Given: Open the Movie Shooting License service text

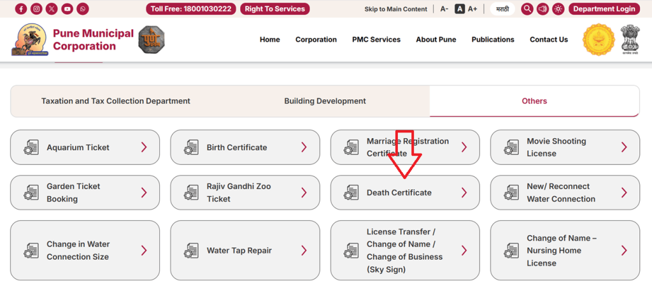Looking at the screenshot, I should click(x=556, y=147).
